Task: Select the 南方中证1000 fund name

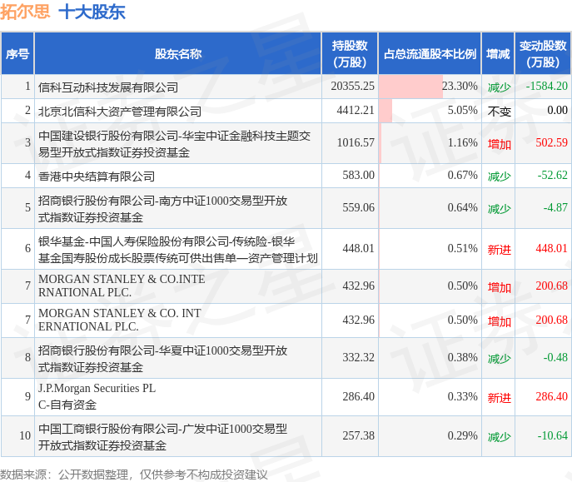Action: [x=162, y=209]
